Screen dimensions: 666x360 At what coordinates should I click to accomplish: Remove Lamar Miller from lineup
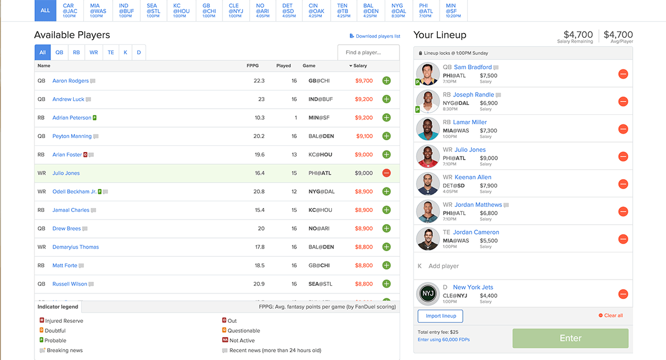pos(623,129)
